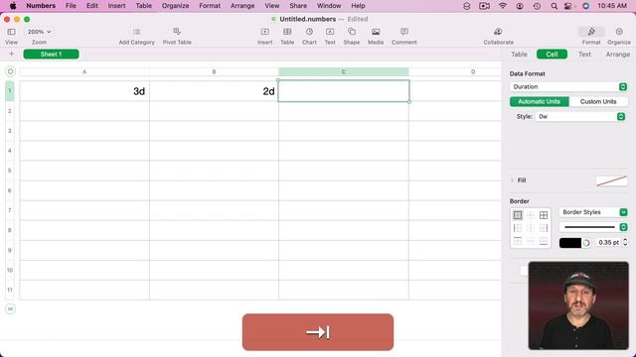Select the outside border option
The height and width of the screenshot is (357, 636).
click(x=518, y=215)
